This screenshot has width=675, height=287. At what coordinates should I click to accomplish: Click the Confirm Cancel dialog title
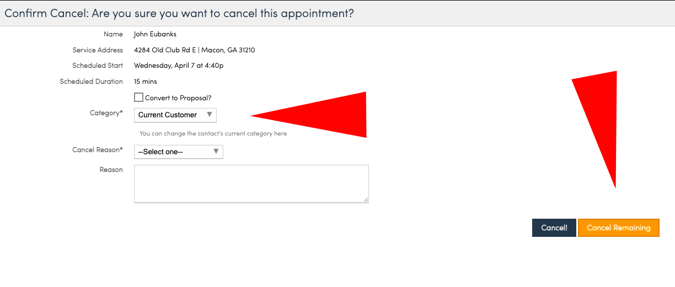coord(179,13)
